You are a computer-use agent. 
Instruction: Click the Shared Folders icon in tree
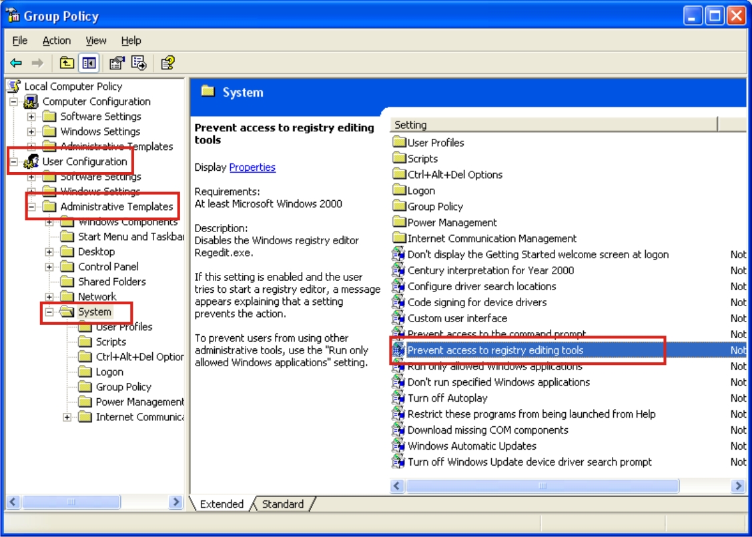pos(67,282)
